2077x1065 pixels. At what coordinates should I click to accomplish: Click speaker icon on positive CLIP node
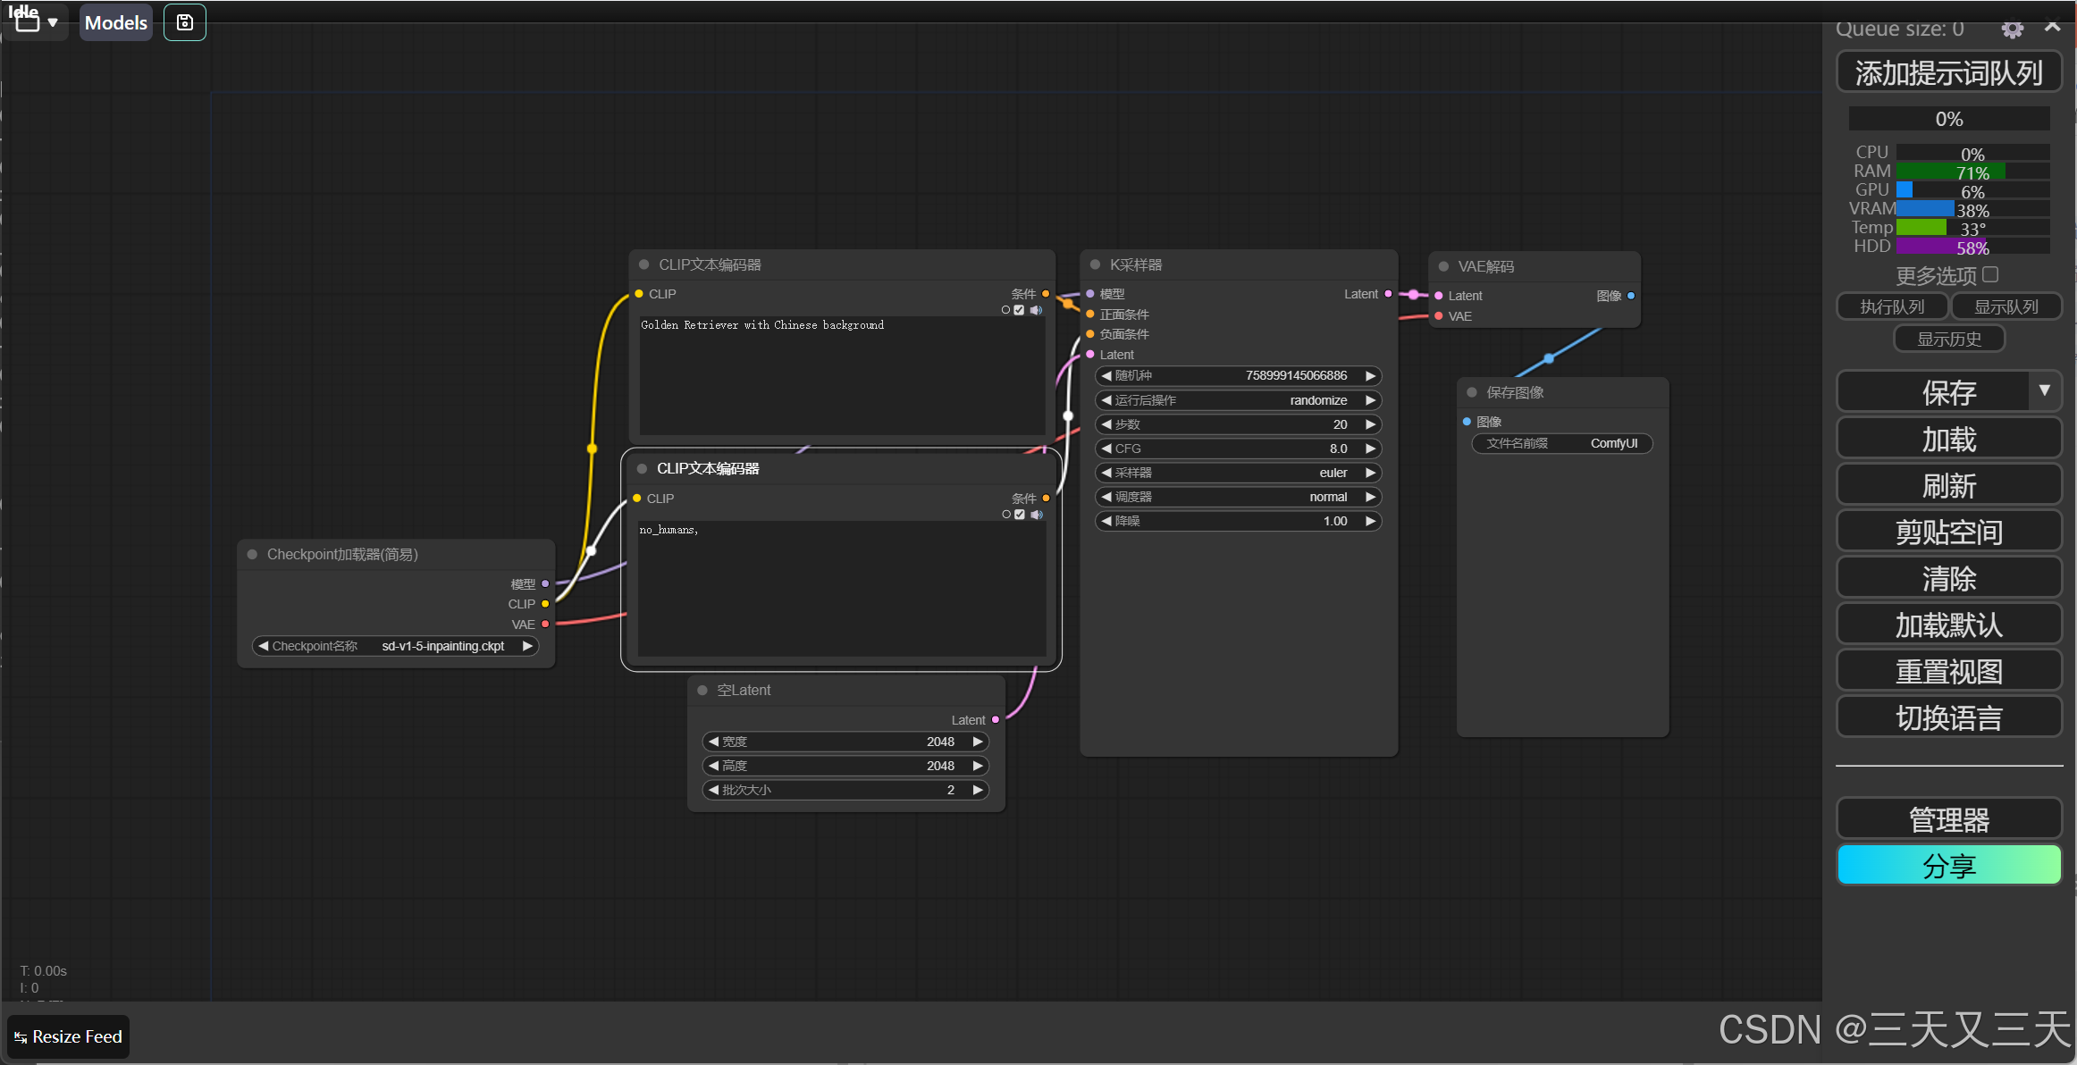1036,310
